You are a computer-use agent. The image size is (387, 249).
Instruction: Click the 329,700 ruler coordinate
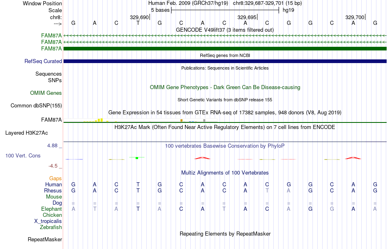click(x=355, y=17)
